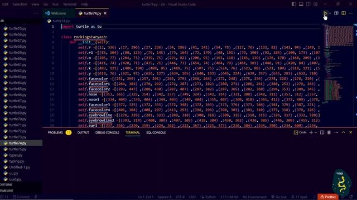357x200 pixels.
Task: Click Python icon in breadcrumb turtle74.py
Action: [x=49, y=21]
